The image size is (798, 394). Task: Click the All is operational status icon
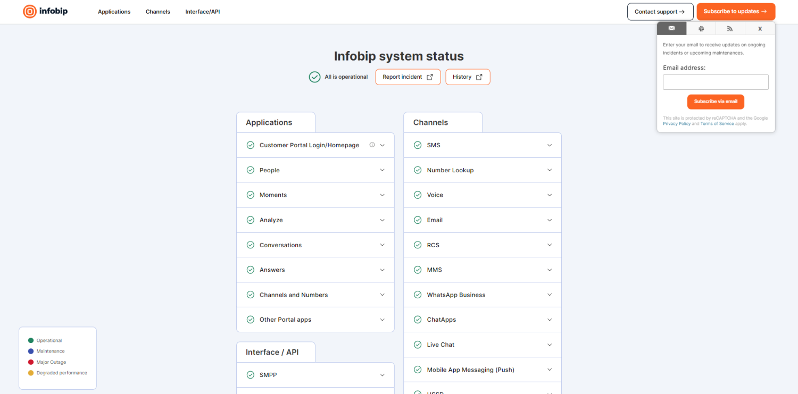point(314,77)
